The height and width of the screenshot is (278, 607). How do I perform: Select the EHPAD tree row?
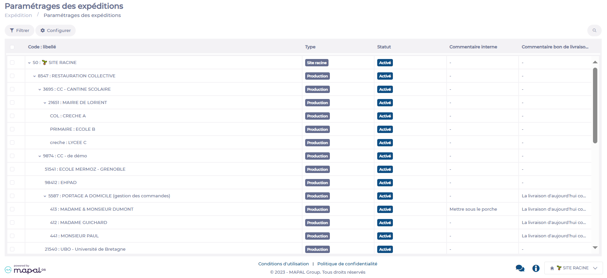61,182
